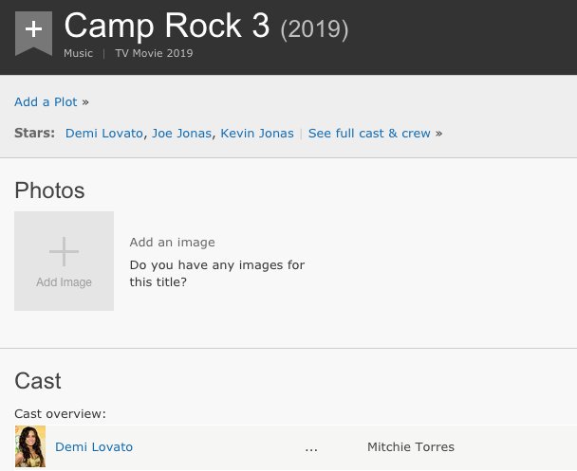
Task: Select the Mitchie Torres character name
Action: click(x=411, y=446)
